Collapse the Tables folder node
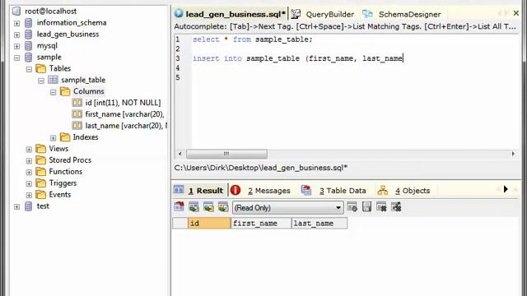The height and width of the screenshot is (296, 527). 29,69
